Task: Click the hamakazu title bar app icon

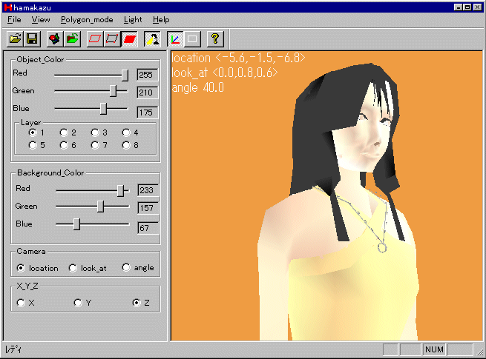Action: (x=8, y=7)
